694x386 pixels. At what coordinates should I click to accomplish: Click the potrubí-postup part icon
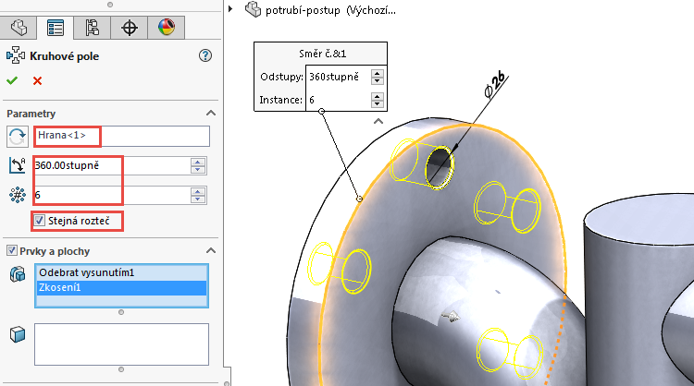[253, 9]
